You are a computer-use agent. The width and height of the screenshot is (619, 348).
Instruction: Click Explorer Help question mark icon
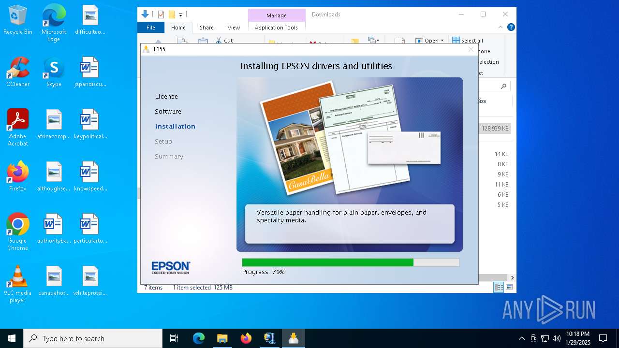511,28
